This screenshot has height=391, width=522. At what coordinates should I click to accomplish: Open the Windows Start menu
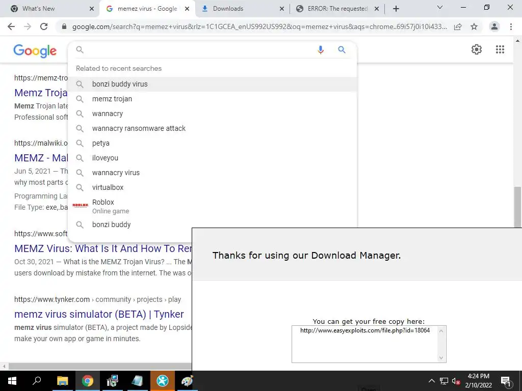(x=12, y=381)
